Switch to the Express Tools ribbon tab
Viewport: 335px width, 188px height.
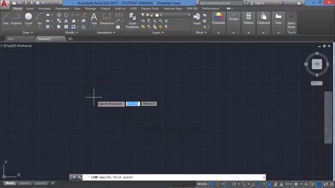[150, 8]
